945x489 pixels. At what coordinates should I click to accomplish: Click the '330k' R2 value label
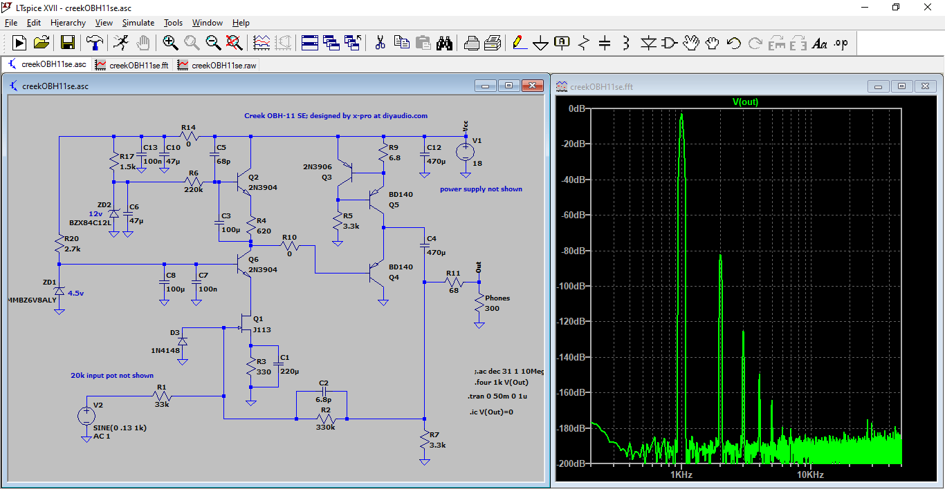pyautogui.click(x=325, y=428)
